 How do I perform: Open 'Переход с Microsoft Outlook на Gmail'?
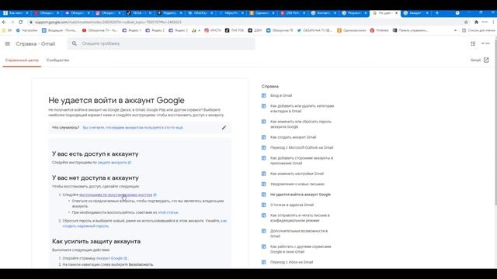(x=301, y=147)
